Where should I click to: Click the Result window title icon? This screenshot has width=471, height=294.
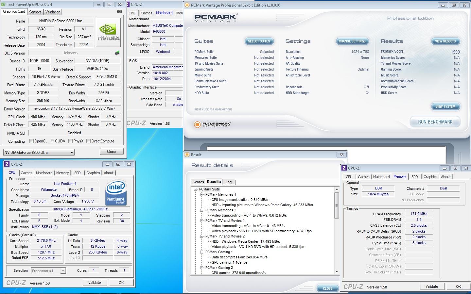pos(187,155)
